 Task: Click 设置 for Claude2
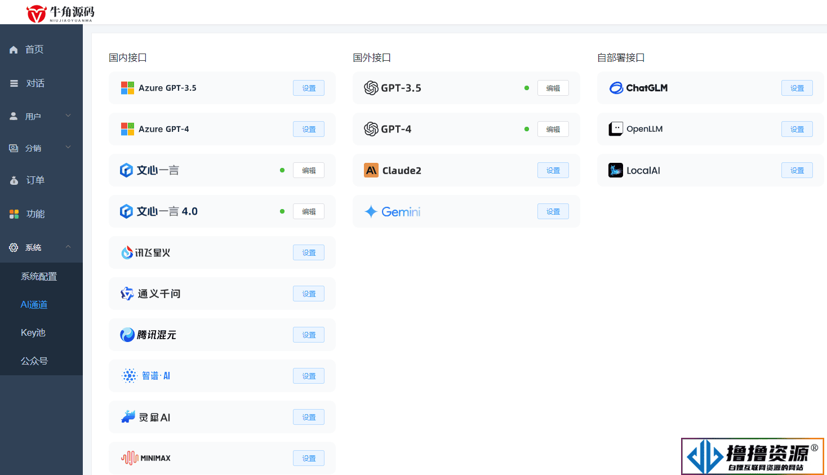(x=553, y=170)
